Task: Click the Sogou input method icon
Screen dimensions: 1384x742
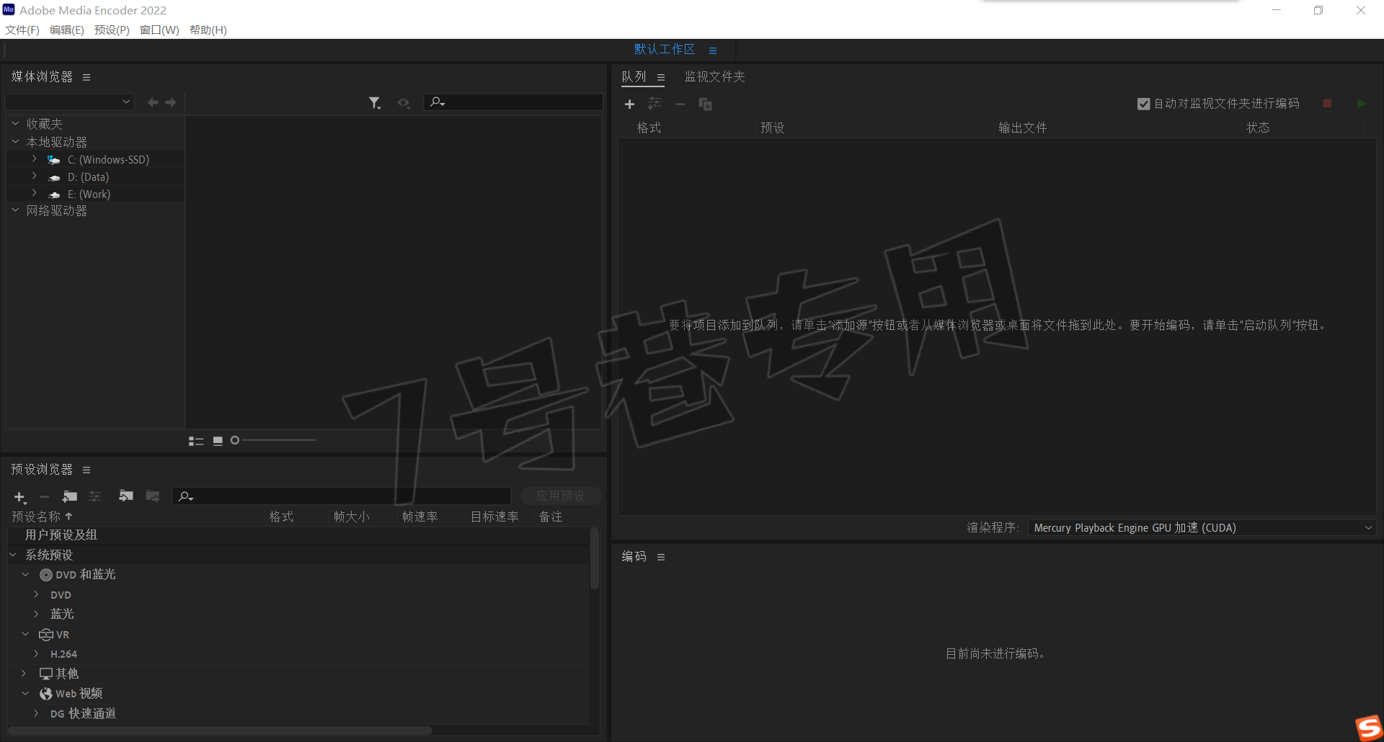Action: pos(1368,727)
